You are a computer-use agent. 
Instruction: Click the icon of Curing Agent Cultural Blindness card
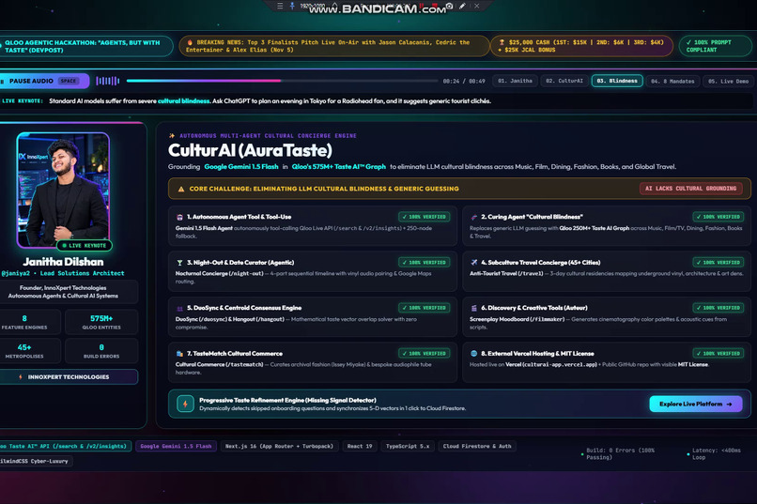[x=473, y=217]
